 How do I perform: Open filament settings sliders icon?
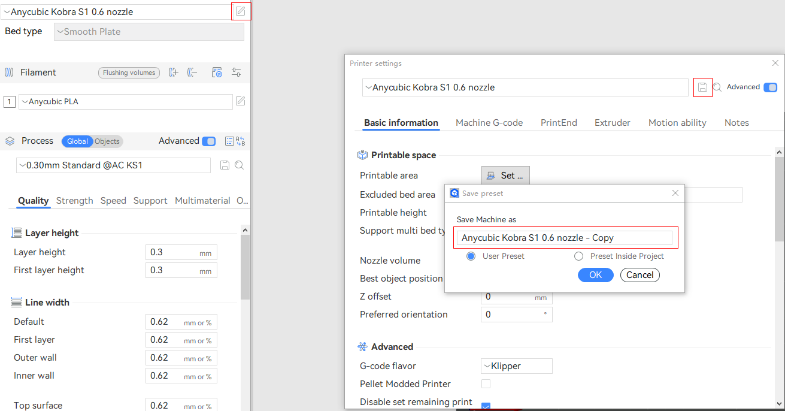click(236, 72)
